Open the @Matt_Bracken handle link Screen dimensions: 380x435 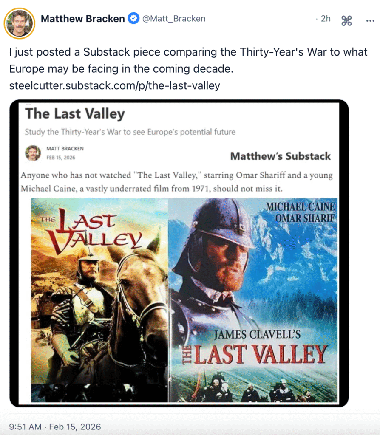[x=173, y=19]
